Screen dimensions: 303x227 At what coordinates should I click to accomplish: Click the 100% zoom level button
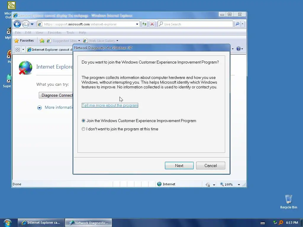point(226,184)
